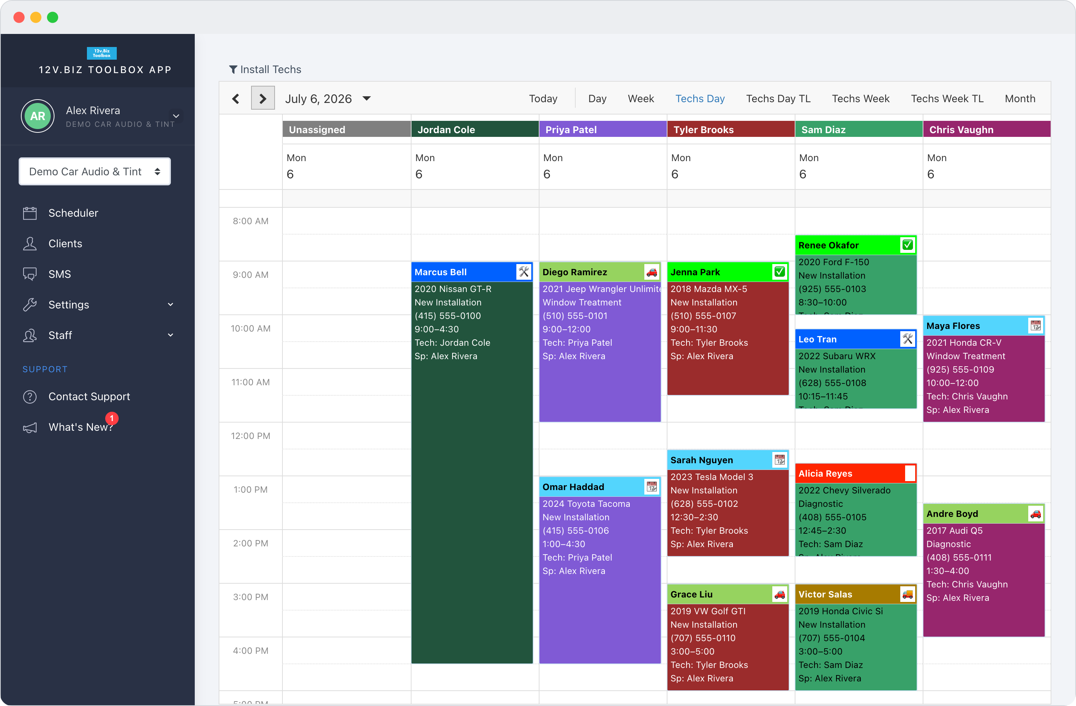
Task: Click the phone number (925) 555-0109
Action: tap(960, 369)
